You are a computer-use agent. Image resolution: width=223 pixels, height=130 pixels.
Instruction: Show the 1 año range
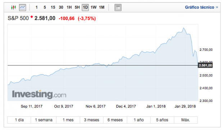139,120
